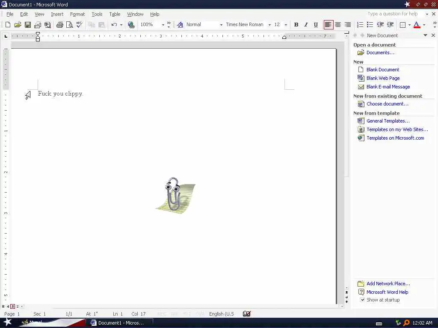Save the document with the floppy icon

[x=28, y=25]
